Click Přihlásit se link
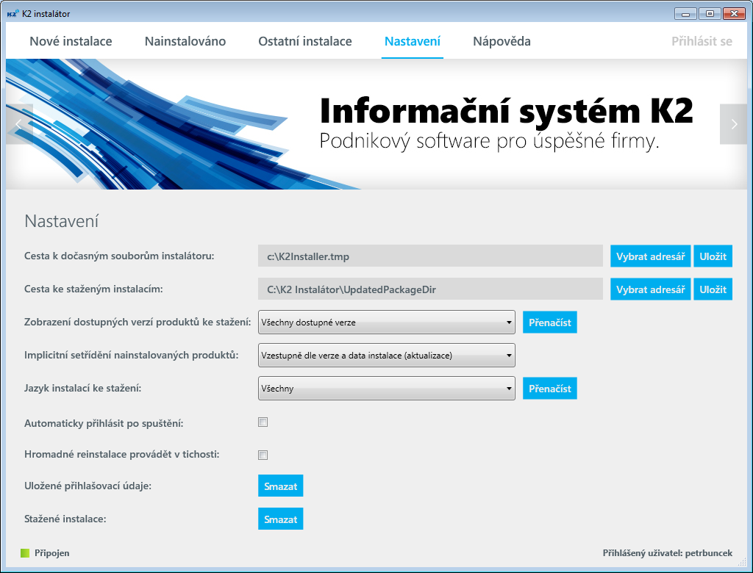This screenshot has height=573, width=753. tap(702, 41)
